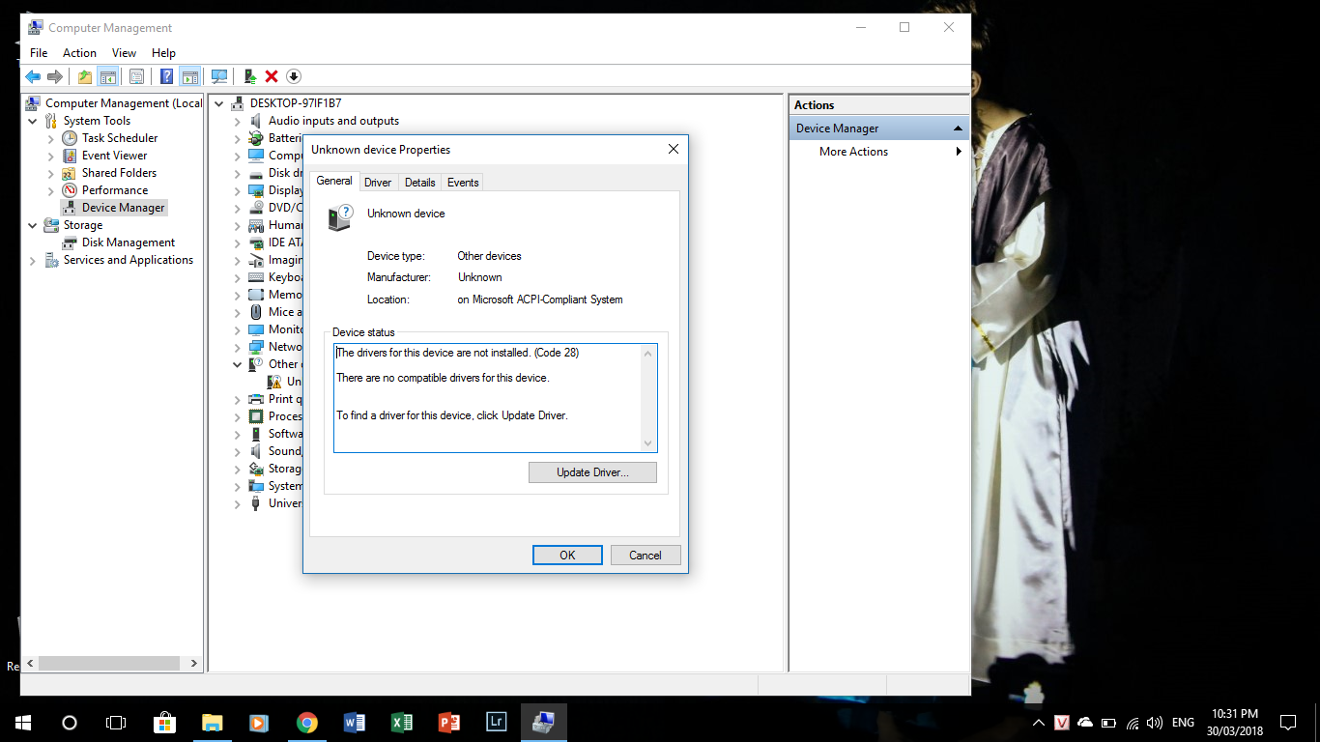Click Scan for hardware changes icon

click(219, 76)
